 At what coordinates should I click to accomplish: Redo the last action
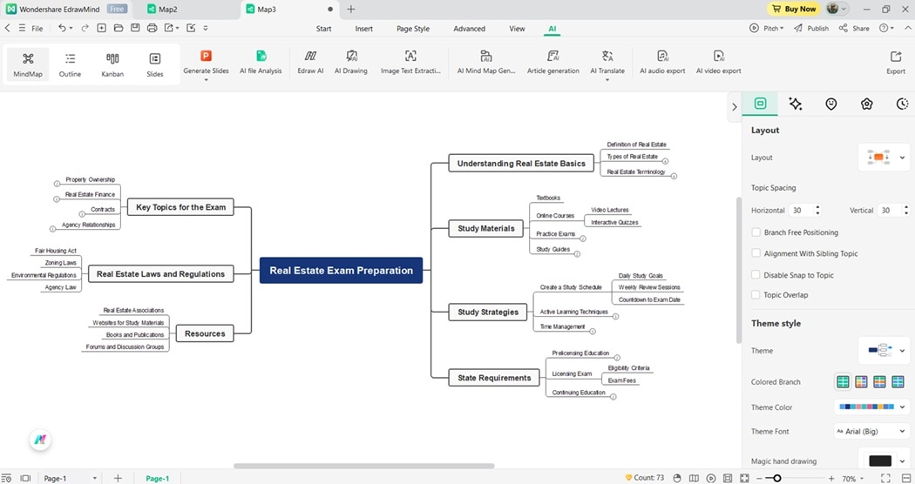(x=85, y=28)
